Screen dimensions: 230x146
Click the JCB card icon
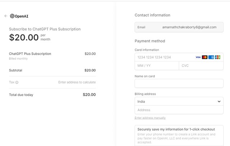click(217, 57)
